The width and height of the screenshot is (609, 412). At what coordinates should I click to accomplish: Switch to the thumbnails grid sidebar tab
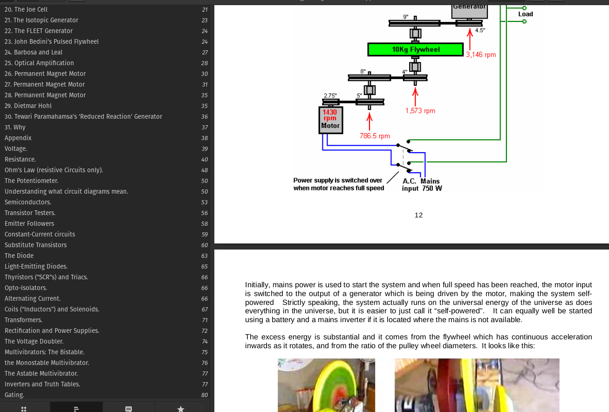(24, 409)
